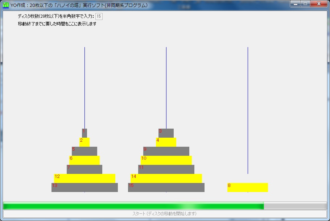330x221 pixels.
Task: Click yellow disk 4 on middle tower
Action: pyautogui.click(x=166, y=142)
